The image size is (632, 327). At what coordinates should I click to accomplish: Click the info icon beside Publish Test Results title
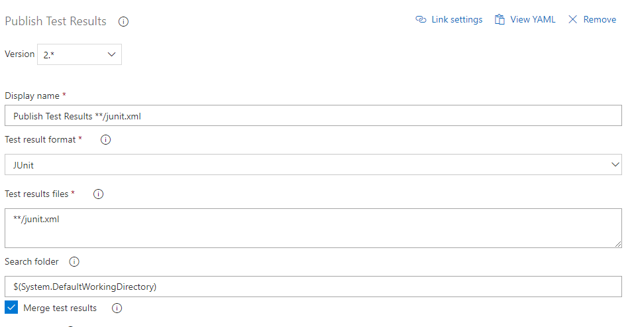[123, 21]
